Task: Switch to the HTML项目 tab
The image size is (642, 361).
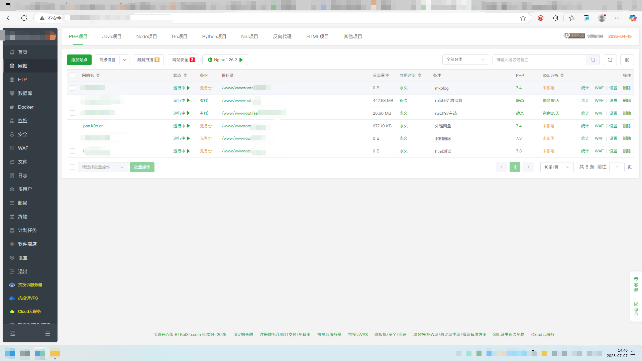Action: (317, 36)
